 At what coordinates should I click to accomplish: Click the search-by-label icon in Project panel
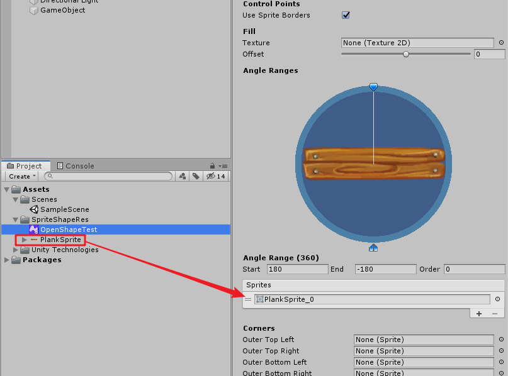click(x=195, y=176)
